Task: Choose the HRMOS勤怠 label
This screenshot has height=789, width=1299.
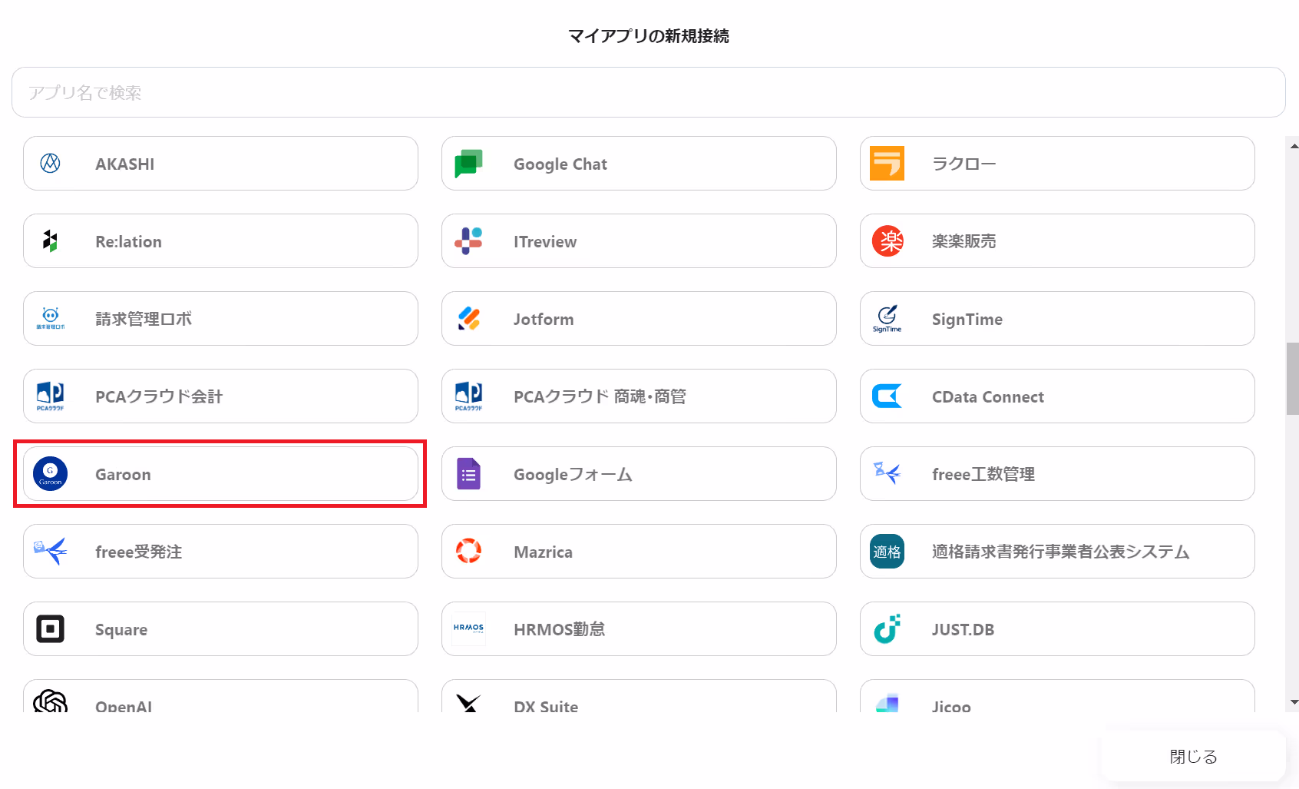Action: (x=559, y=629)
